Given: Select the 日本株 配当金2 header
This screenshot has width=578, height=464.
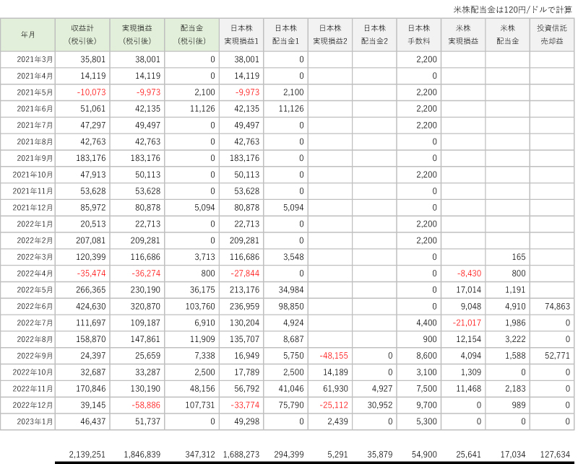Looking at the screenshot, I should 374,35.
